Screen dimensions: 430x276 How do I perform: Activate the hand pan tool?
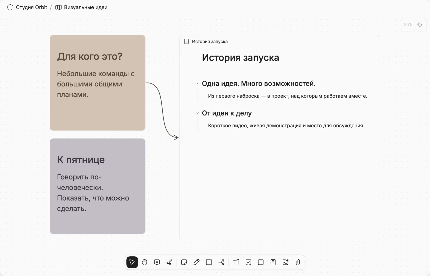click(x=145, y=262)
